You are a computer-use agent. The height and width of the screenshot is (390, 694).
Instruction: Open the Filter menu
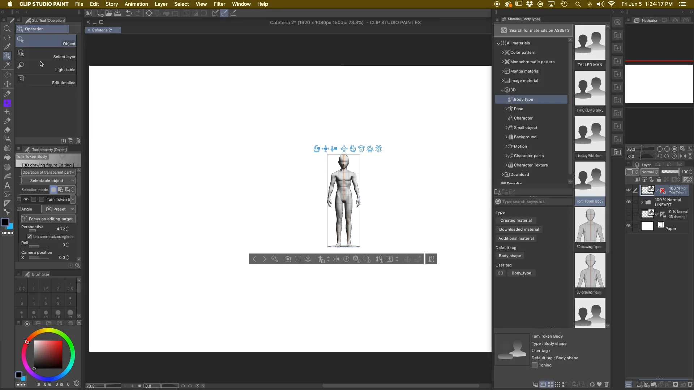pyautogui.click(x=219, y=4)
